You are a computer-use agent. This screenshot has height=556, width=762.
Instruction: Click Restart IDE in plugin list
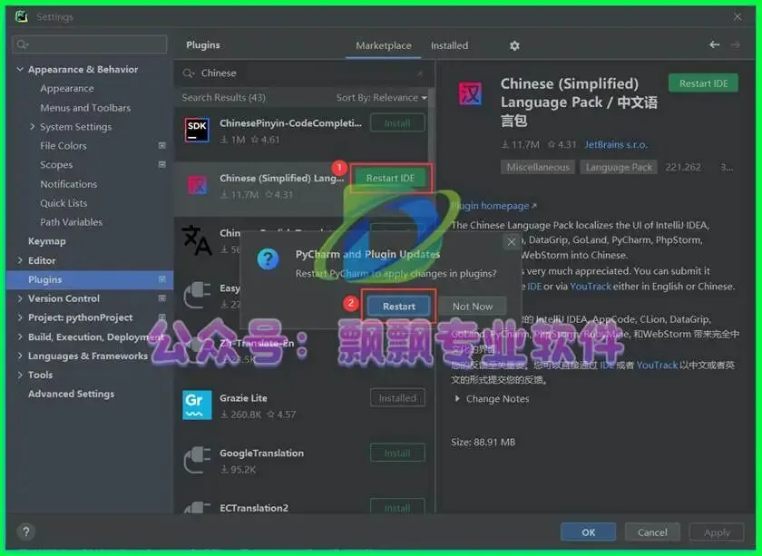tap(390, 179)
